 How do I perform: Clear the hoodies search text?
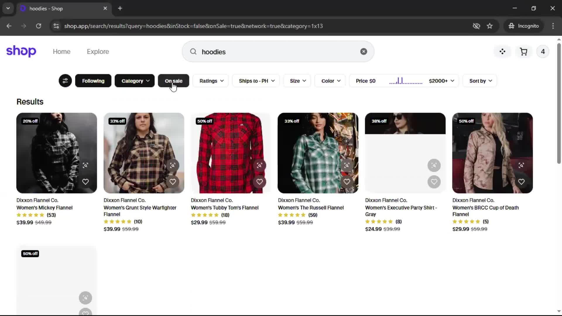point(364,52)
